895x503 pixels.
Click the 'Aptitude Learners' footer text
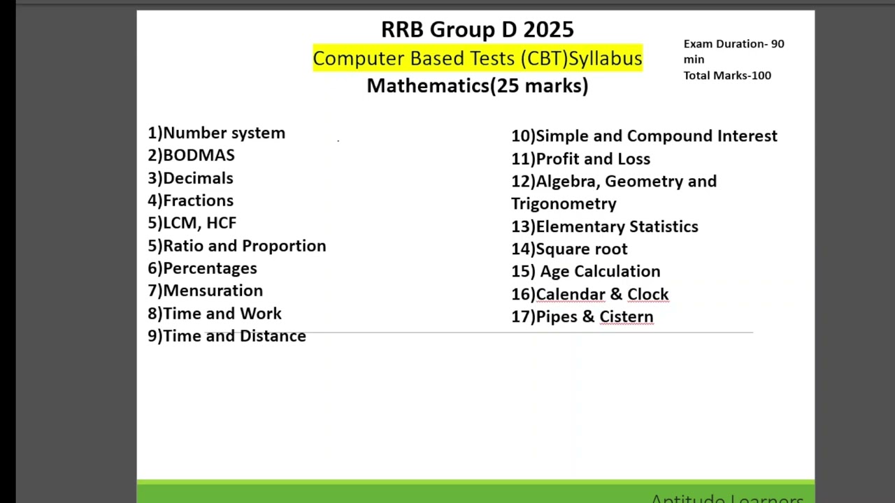tap(727, 498)
